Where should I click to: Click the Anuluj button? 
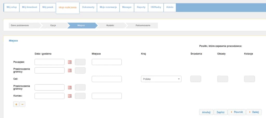[206, 112]
